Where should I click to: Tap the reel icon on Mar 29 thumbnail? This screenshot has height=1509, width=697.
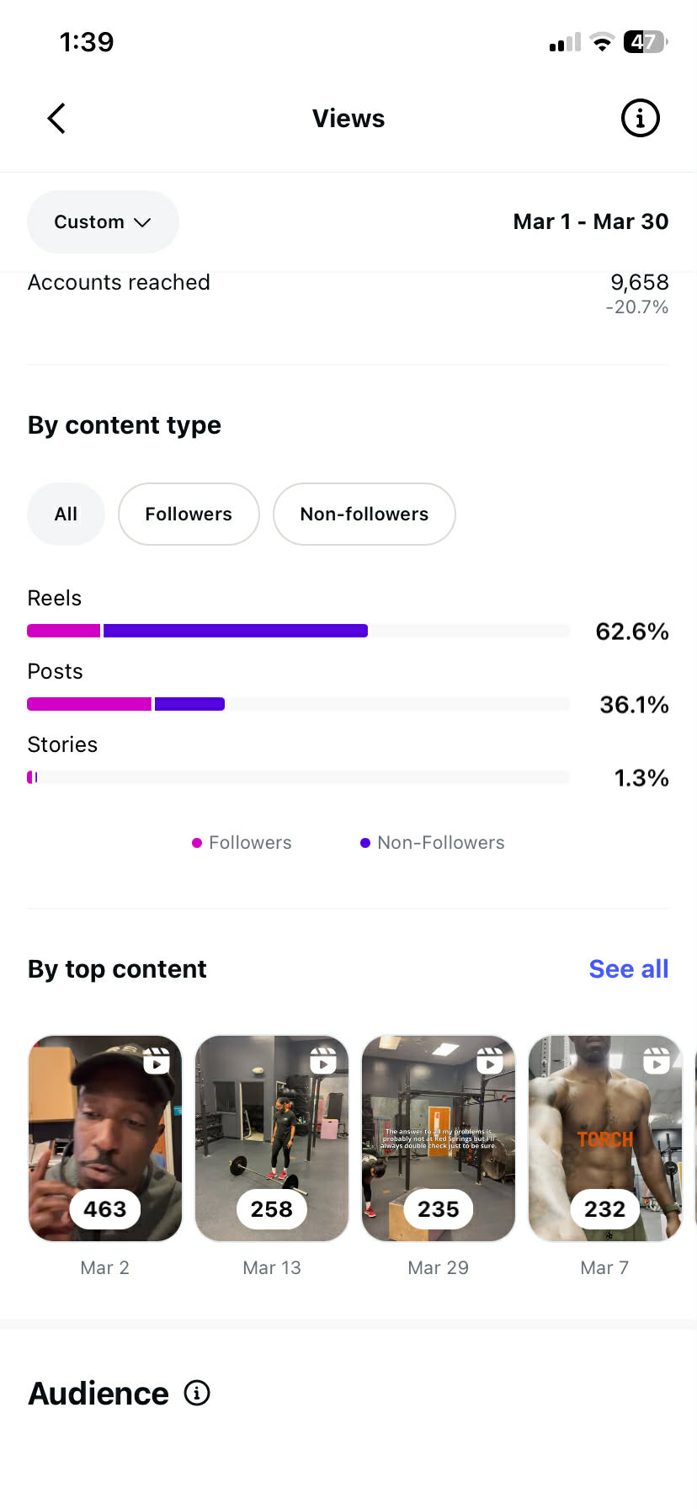pos(490,1060)
